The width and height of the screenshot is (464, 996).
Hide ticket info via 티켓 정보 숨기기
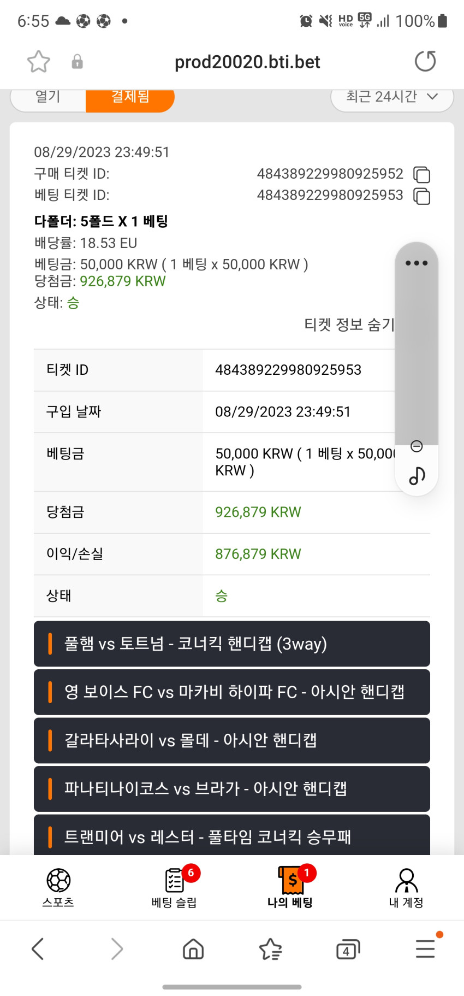click(x=349, y=325)
